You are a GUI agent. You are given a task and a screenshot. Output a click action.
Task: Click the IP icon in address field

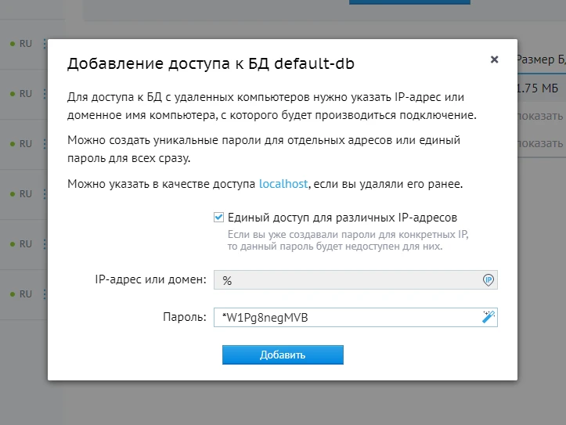pos(488,280)
